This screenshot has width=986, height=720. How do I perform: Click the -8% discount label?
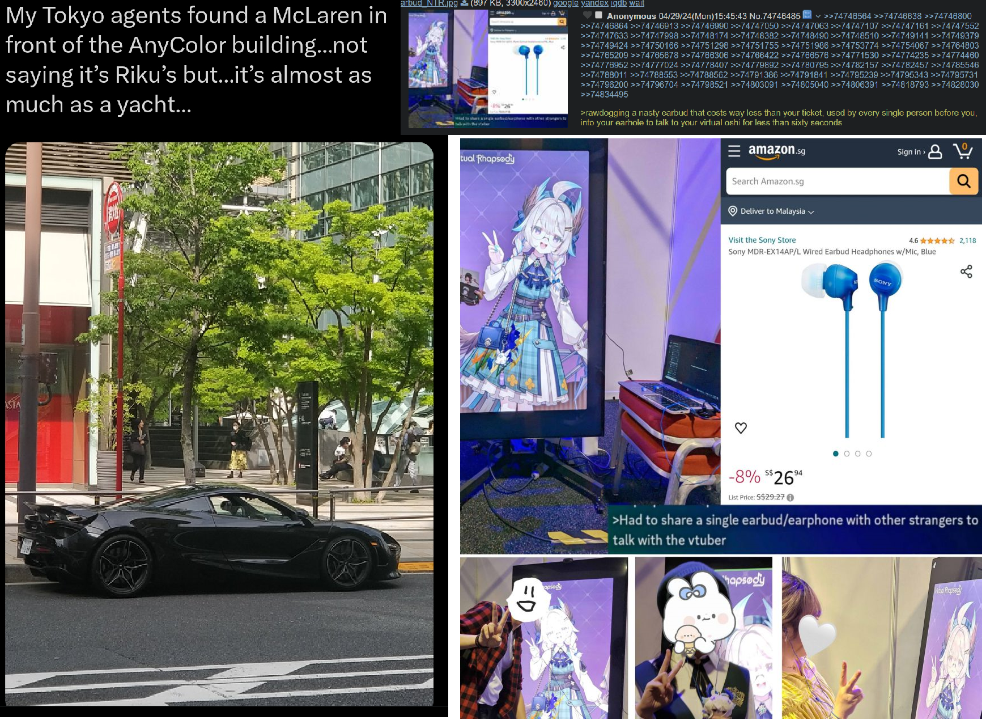745,477
